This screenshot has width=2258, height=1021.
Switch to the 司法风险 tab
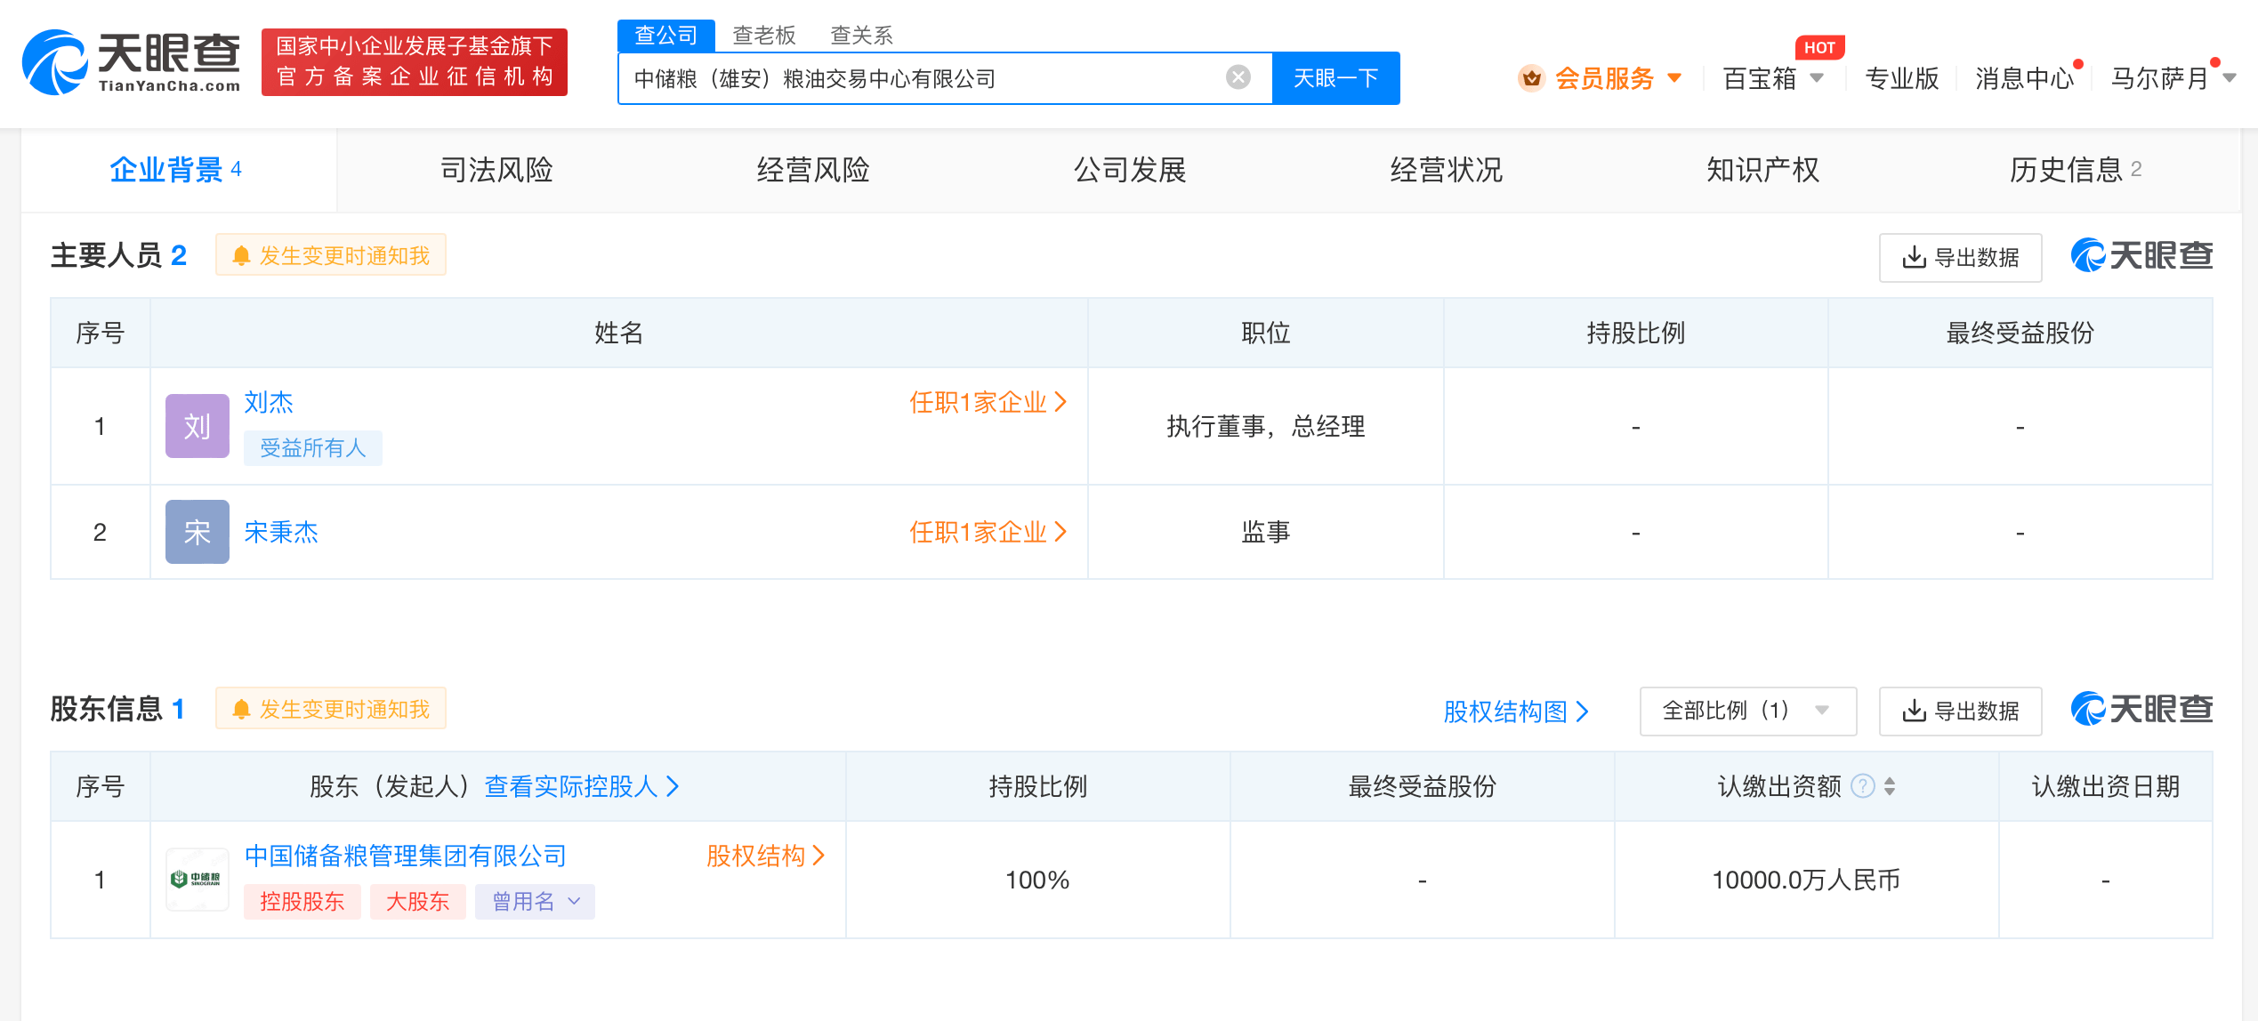pyautogui.click(x=496, y=169)
